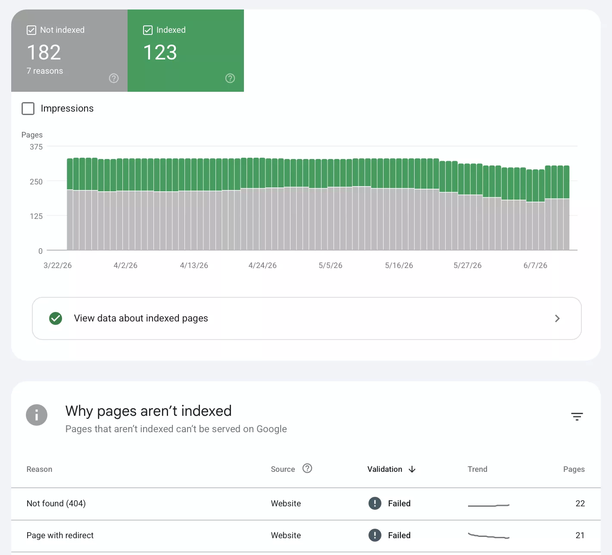Screen dimensions: 612x555
Task: Click the Reason column header
Action: tap(39, 469)
